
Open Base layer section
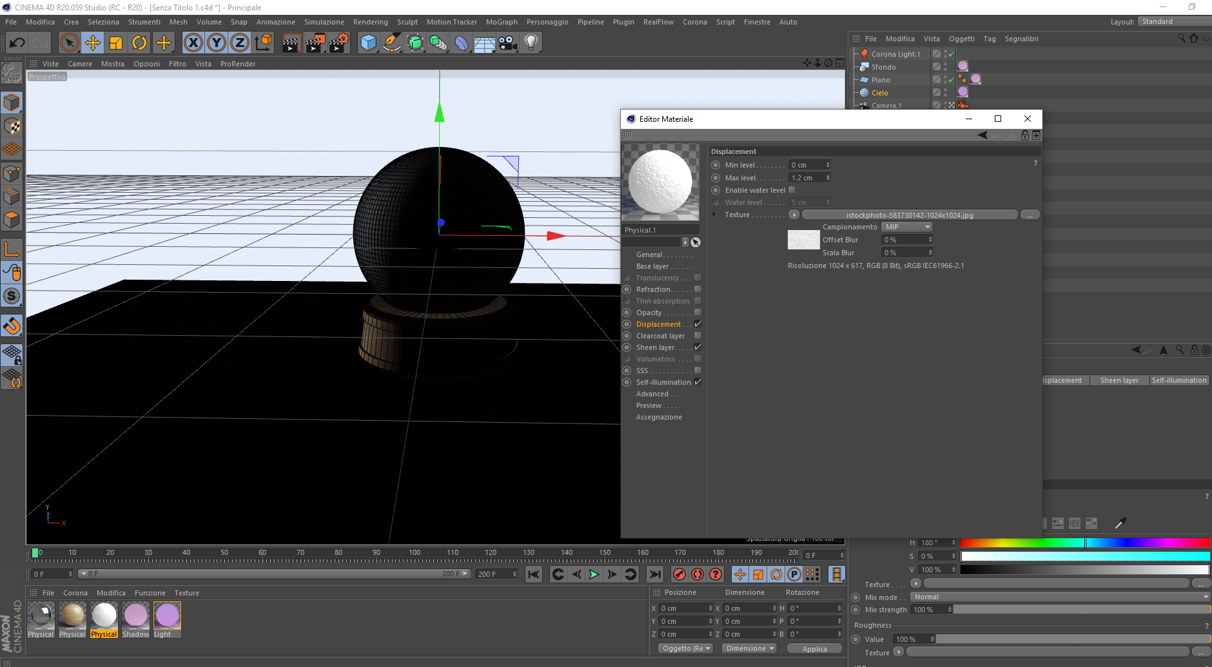tap(652, 266)
